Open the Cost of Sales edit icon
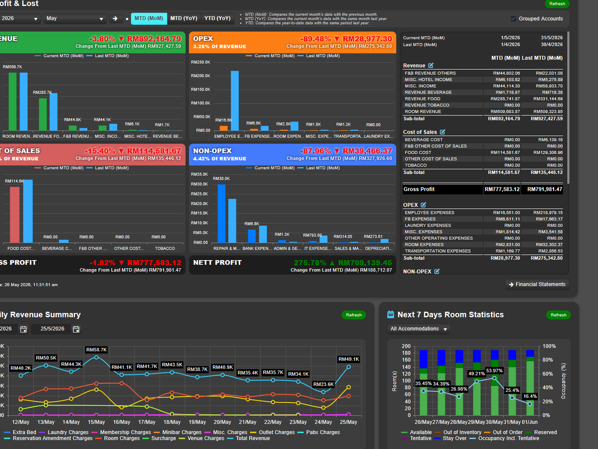Viewport: 598px width, 449px height. 443,132
